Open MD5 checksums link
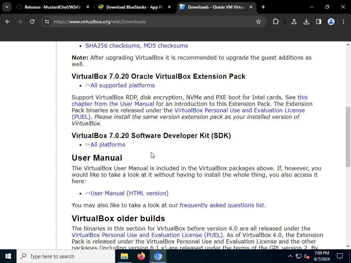Image resolution: width=351 pixels, height=263 pixels. coord(166,46)
